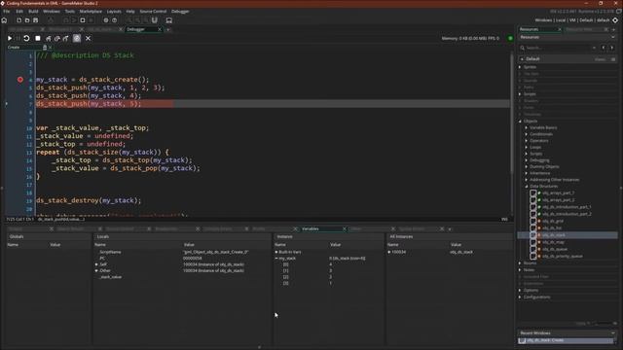The image size is (623, 350).
Task: Close the Variables debug tab
Action: click(x=344, y=229)
